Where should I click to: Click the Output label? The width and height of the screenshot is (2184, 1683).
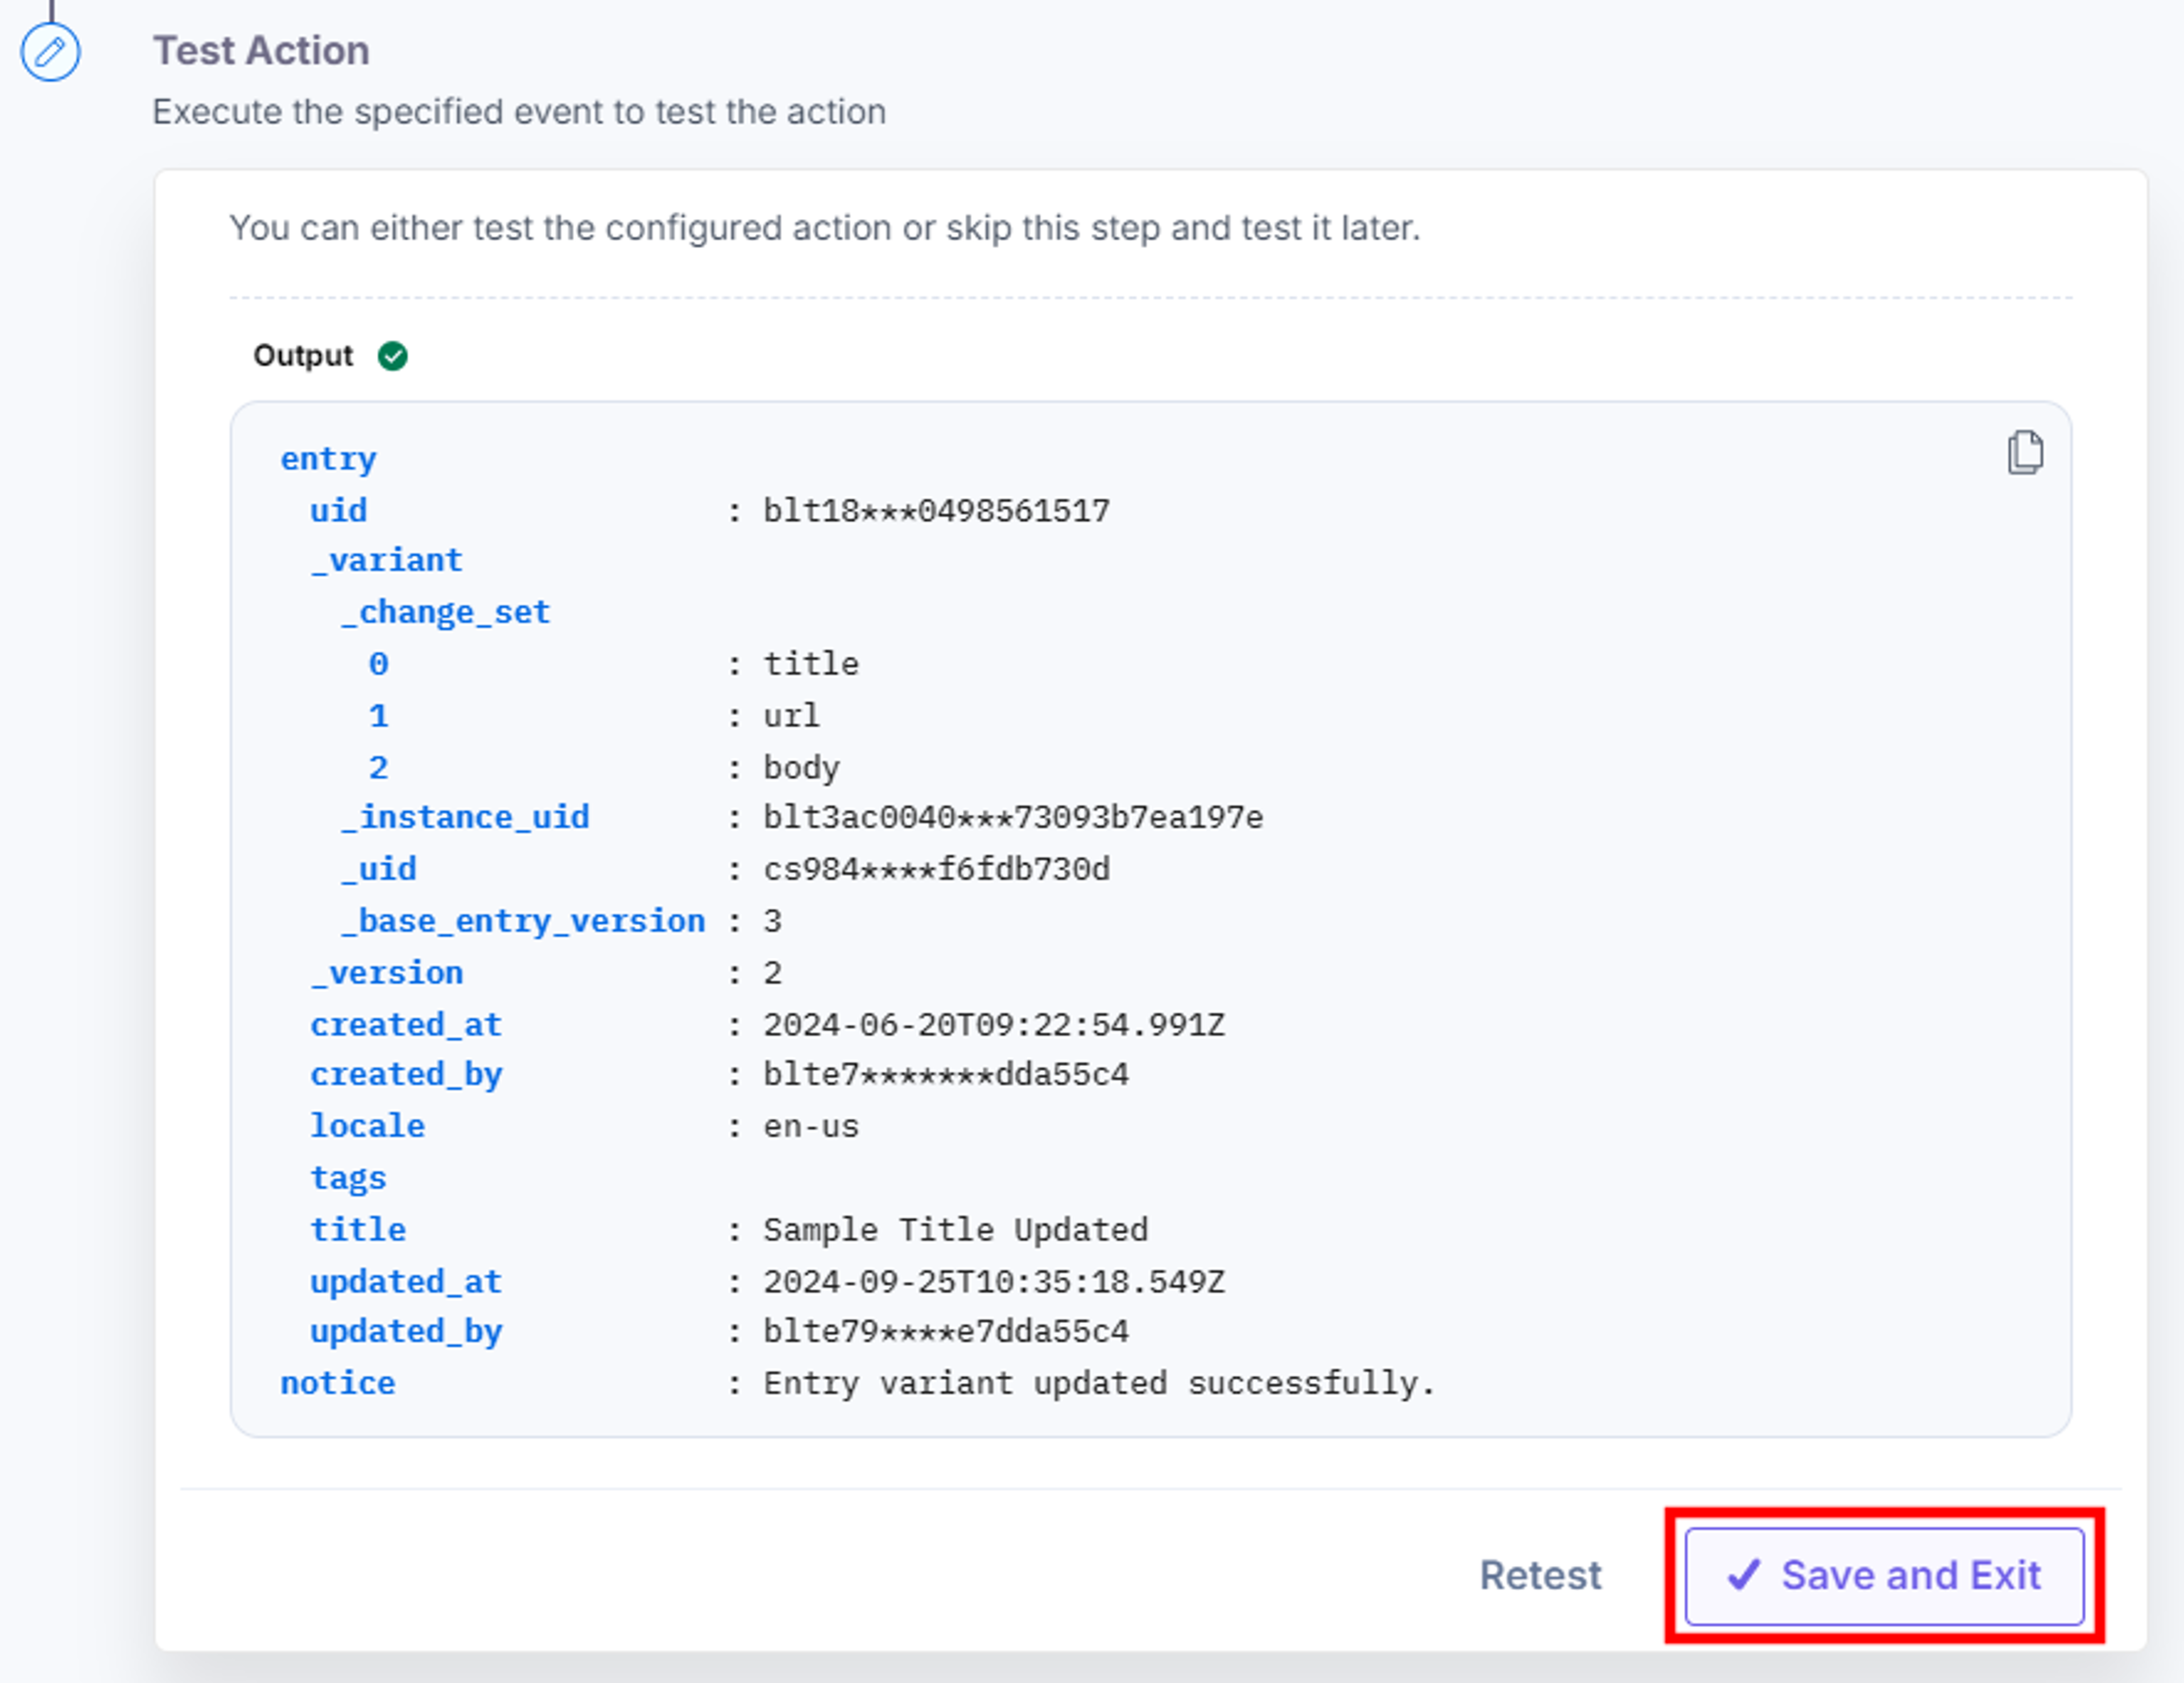[303, 355]
